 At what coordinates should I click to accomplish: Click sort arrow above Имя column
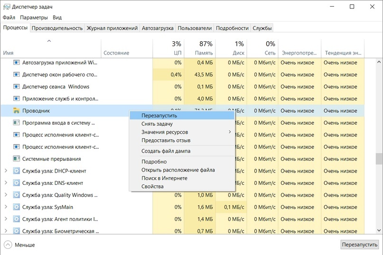tap(49, 41)
